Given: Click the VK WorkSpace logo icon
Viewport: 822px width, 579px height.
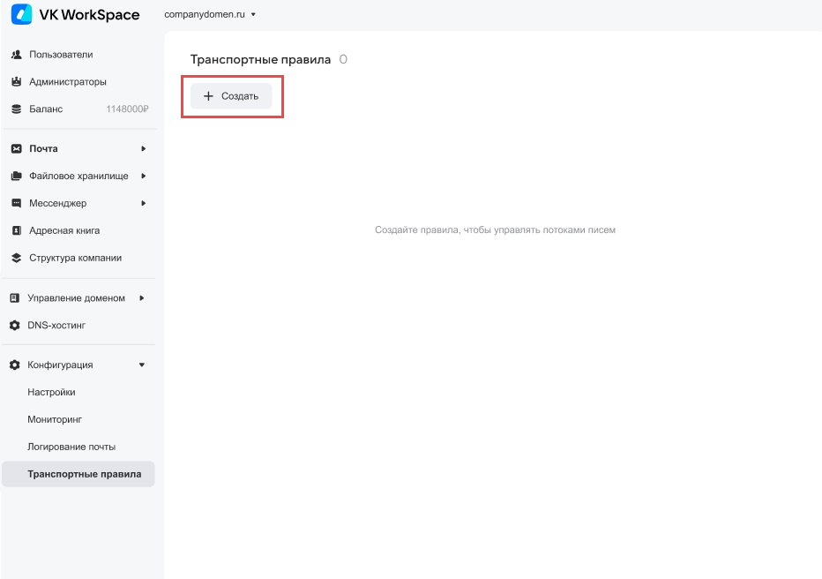Looking at the screenshot, I should (21, 15).
